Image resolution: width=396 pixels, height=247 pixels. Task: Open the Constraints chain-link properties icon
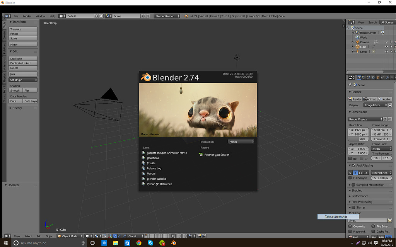(382, 78)
